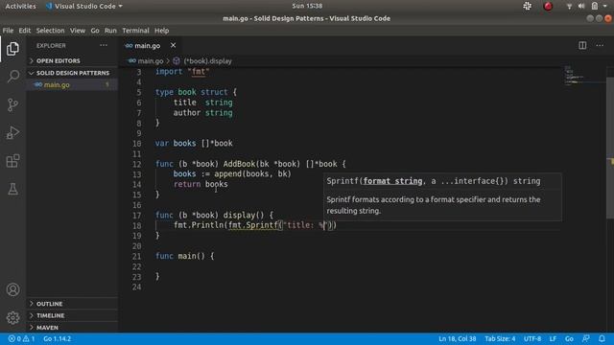Open the View menu
The image size is (614, 345).
78,31
